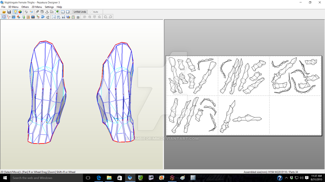325x182 pixels.
Task: Open the blue question mark tray icon
Action: click(x=280, y=178)
